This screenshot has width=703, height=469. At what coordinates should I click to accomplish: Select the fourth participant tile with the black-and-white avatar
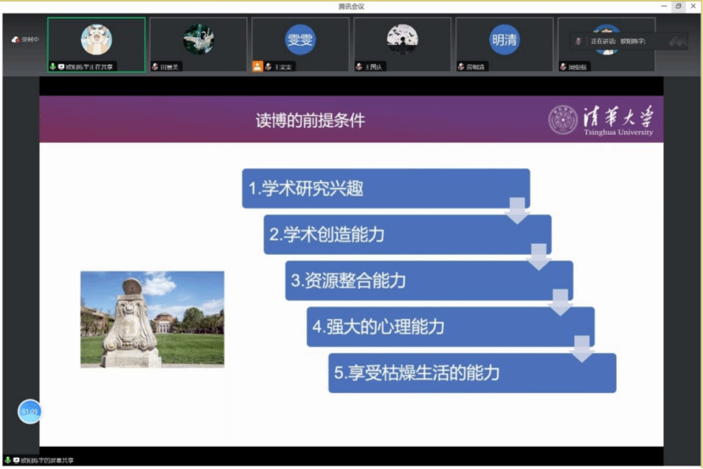click(x=401, y=44)
